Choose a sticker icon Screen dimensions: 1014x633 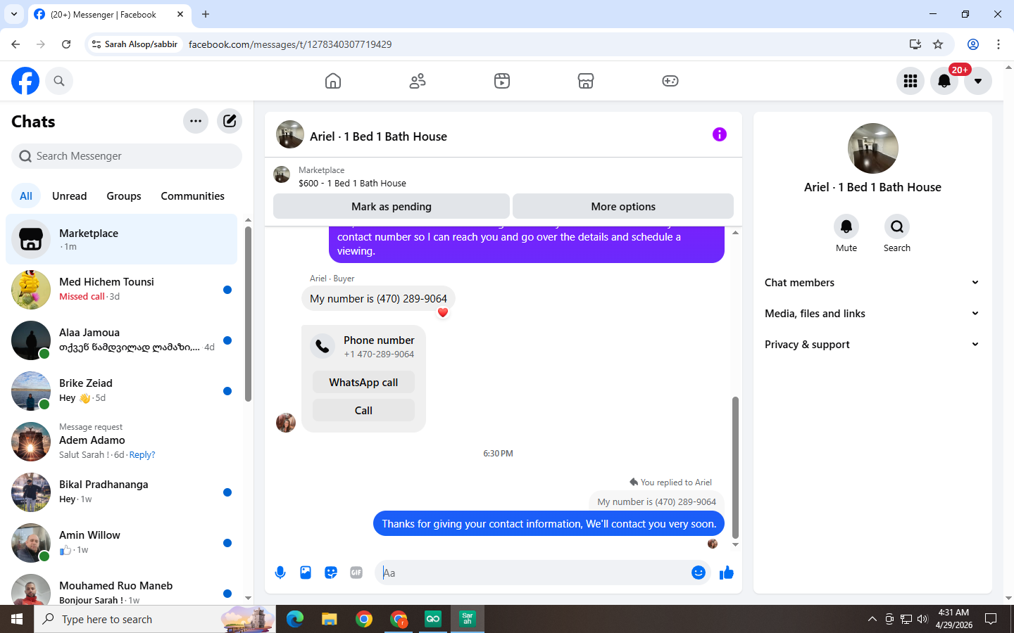(x=331, y=573)
